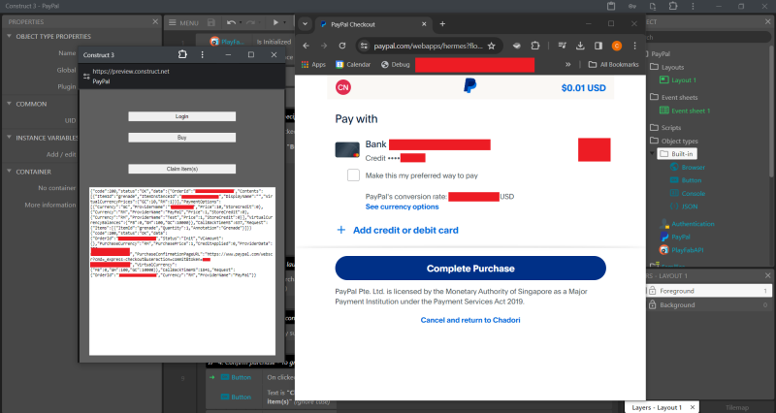Toggle Chrome side panel icon
The width and height of the screenshot is (776, 413).
pyautogui.click(x=598, y=46)
